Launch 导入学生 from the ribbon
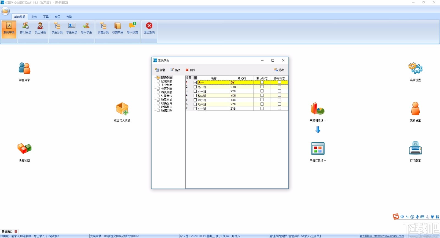The image size is (440, 238). [x=86, y=28]
